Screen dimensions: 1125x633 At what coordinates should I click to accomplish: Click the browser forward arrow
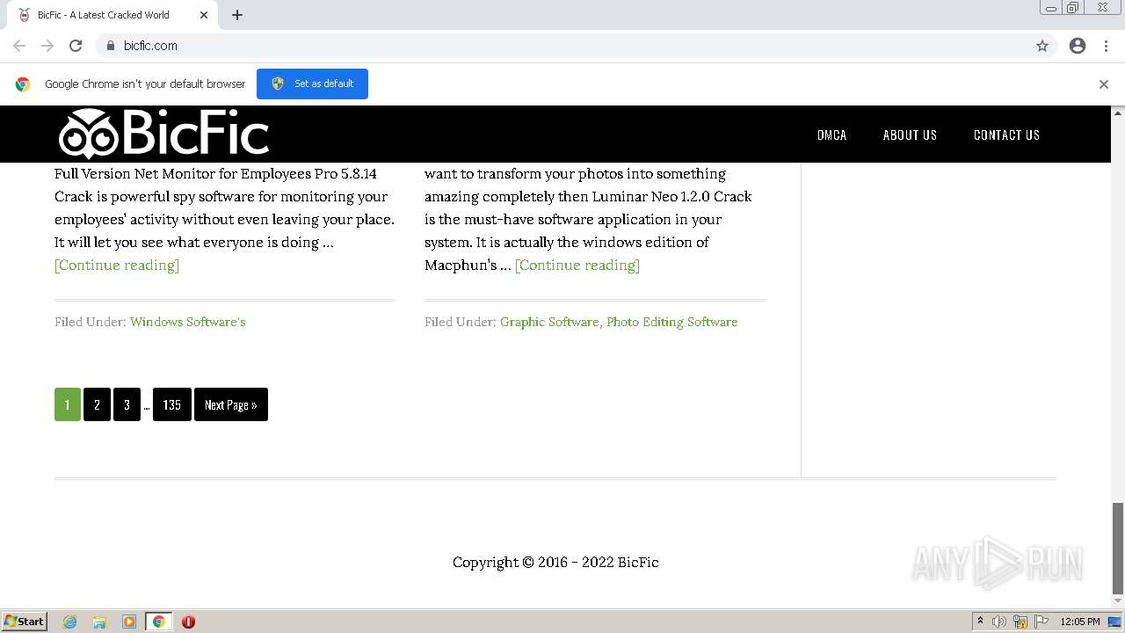47,46
